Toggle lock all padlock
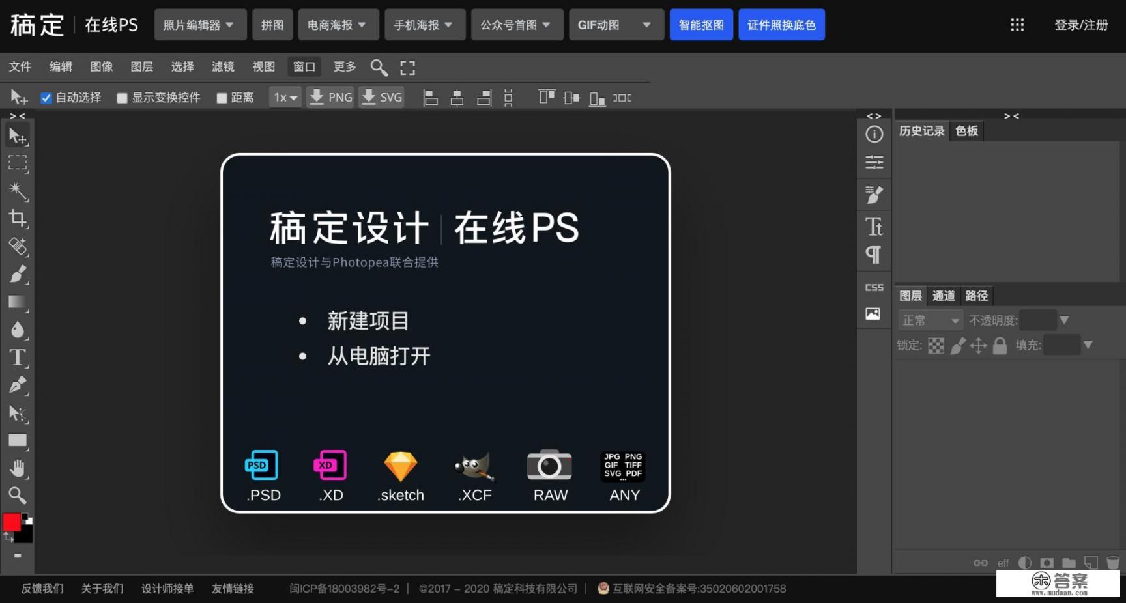The height and width of the screenshot is (603, 1126). tap(1000, 346)
